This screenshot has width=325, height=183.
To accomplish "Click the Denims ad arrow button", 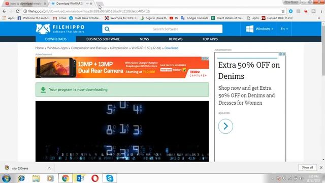I will tap(225, 126).
